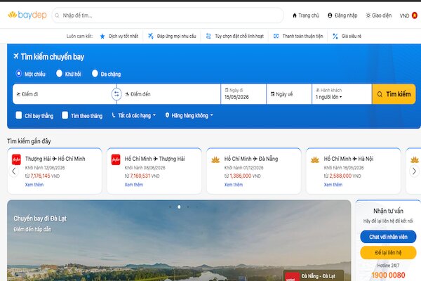Go to Trang chủ home page

coord(305,15)
